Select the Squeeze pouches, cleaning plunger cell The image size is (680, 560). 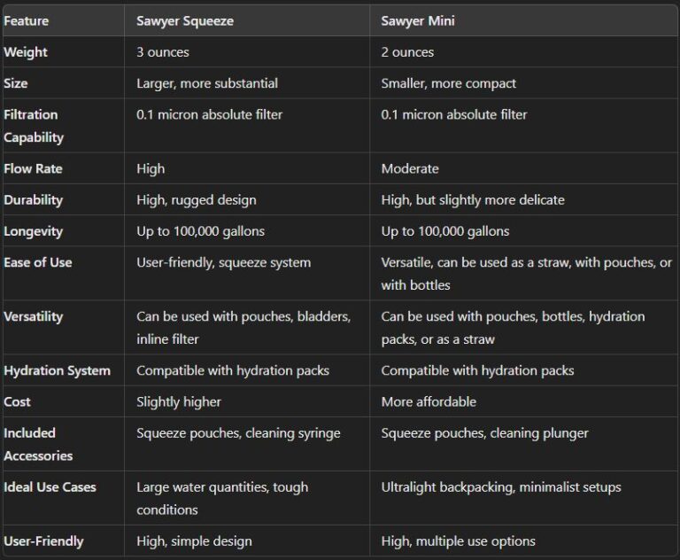pyautogui.click(x=484, y=433)
